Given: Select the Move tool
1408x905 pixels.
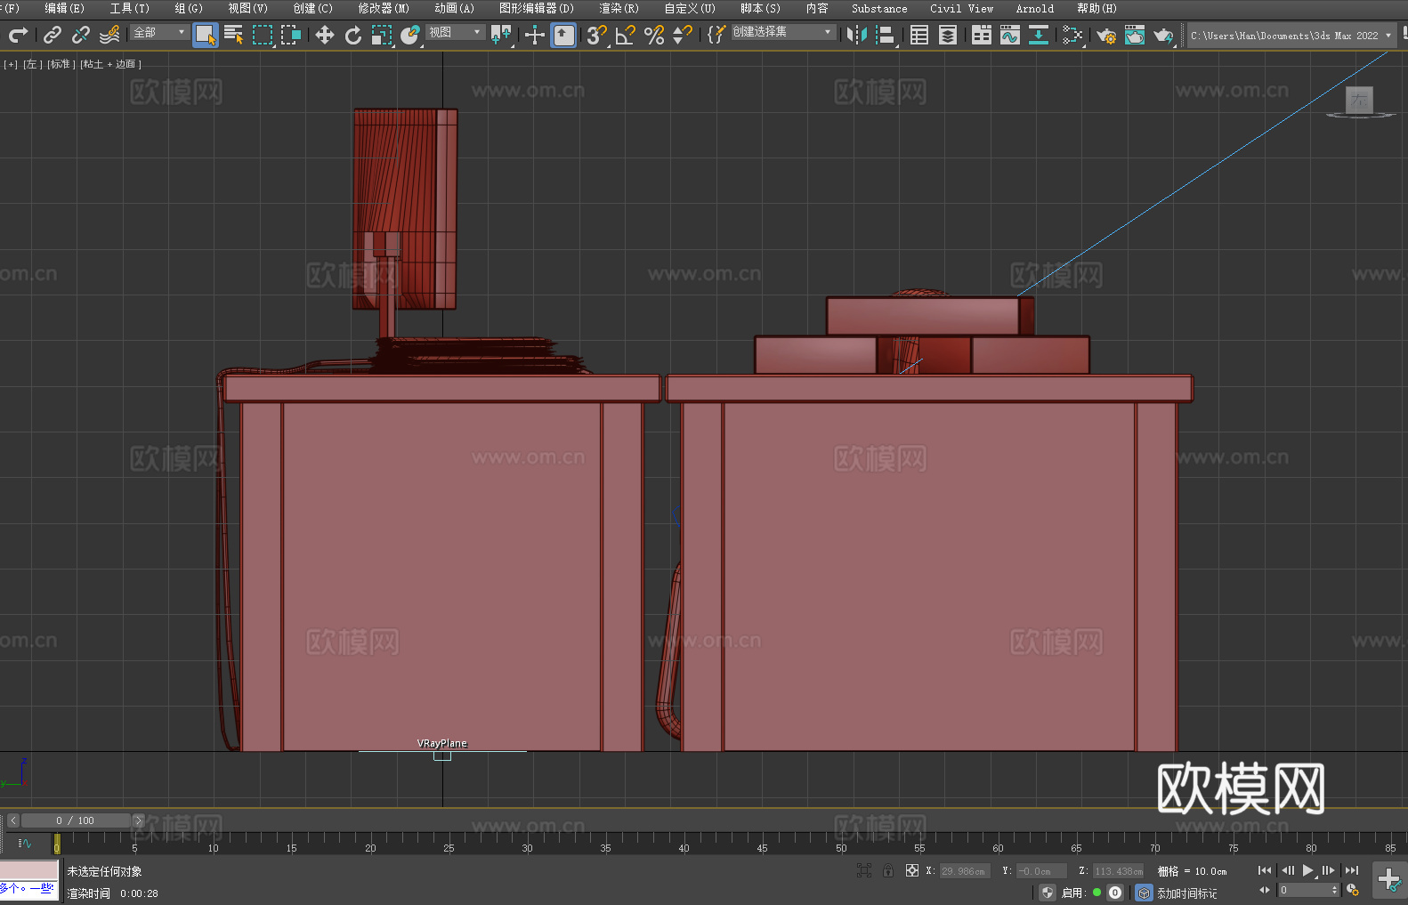Looking at the screenshot, I should point(325,35).
